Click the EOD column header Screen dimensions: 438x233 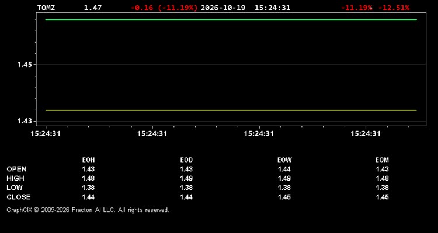(186, 160)
